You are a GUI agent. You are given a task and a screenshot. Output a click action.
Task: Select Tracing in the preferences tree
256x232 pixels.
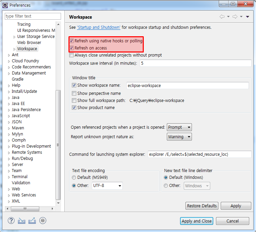(24, 24)
